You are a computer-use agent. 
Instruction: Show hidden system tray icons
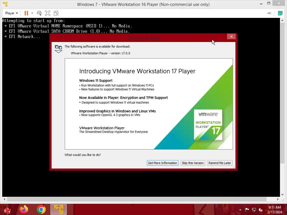[240, 210]
